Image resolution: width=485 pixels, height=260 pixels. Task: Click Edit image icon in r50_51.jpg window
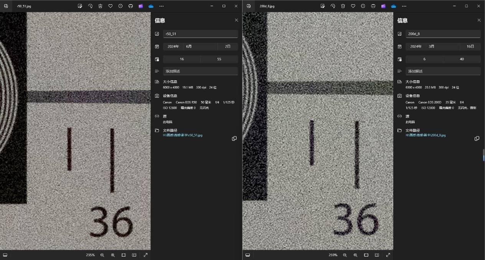80,6
